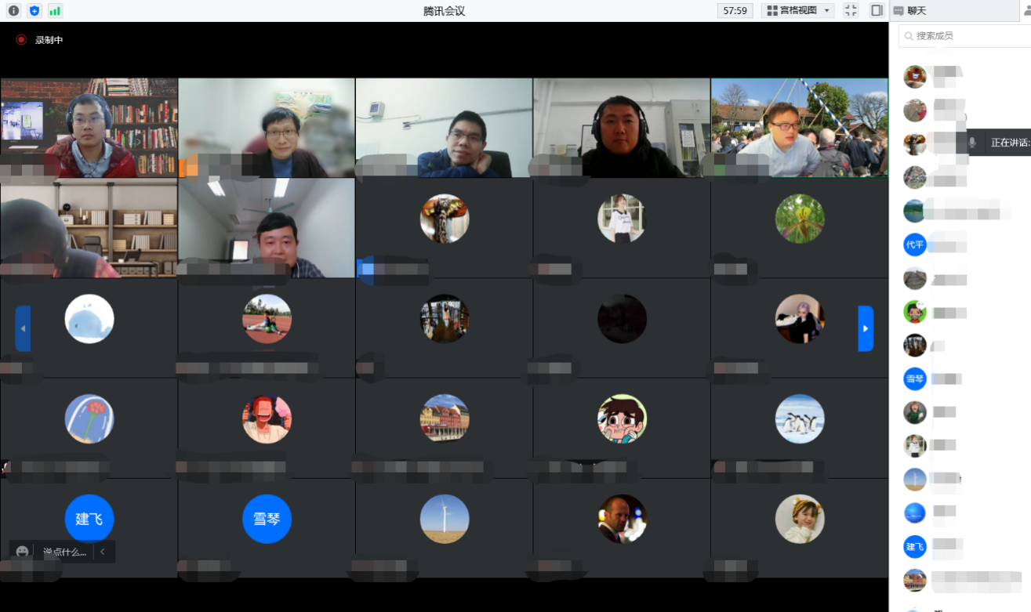Select member 代平 in the member list
Viewport: 1031px width, 612px height.
(x=915, y=245)
